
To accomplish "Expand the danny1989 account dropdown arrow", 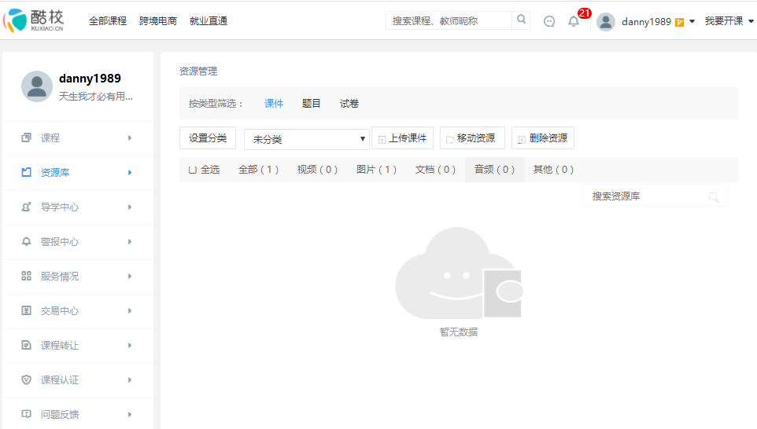I will coord(692,21).
